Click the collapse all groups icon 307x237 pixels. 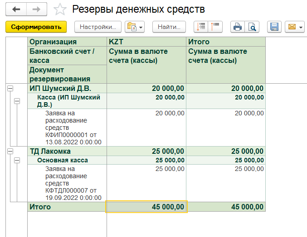coord(214,27)
